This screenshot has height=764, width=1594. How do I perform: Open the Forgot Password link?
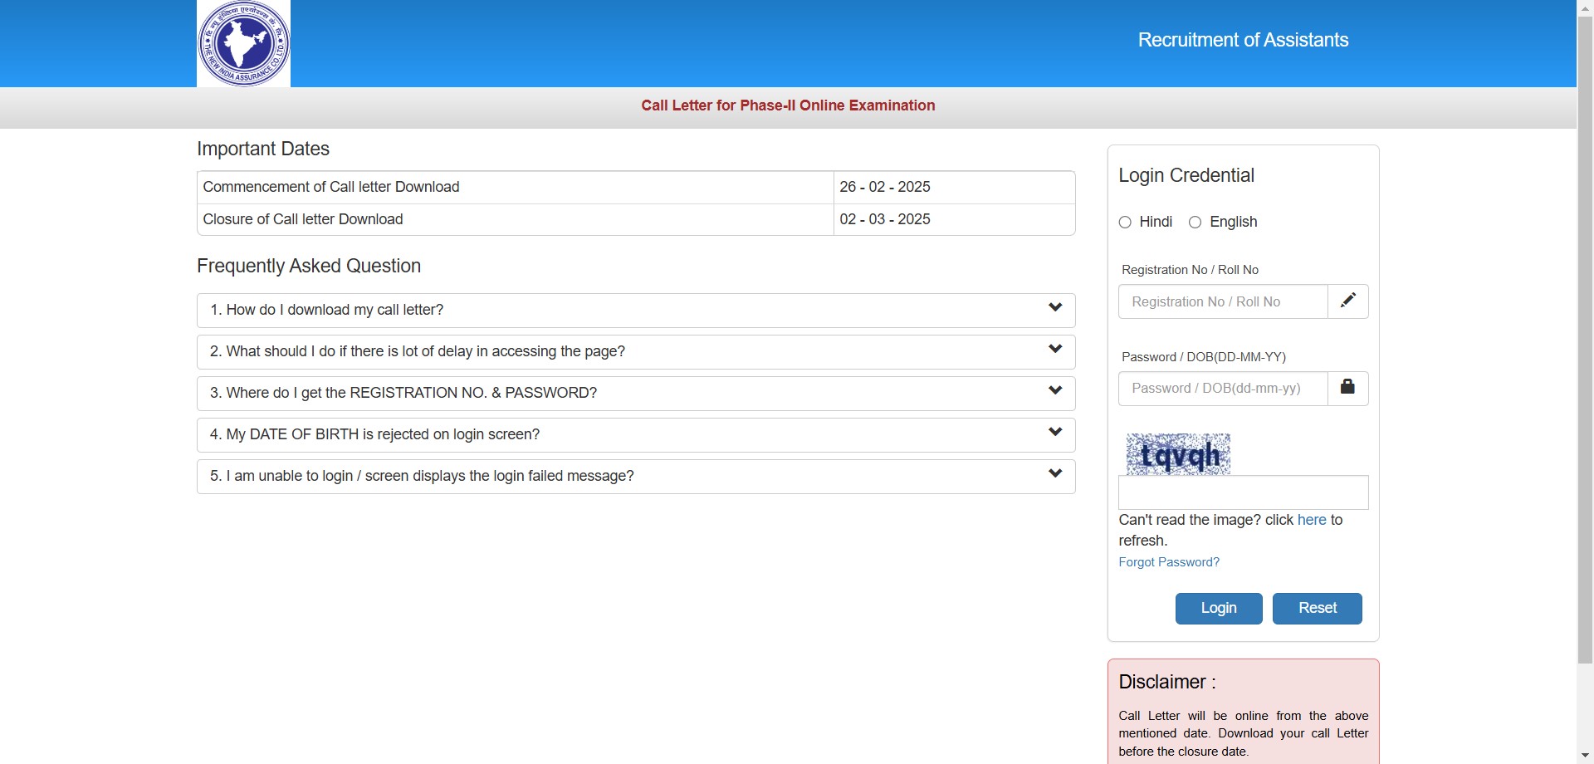pos(1168,562)
